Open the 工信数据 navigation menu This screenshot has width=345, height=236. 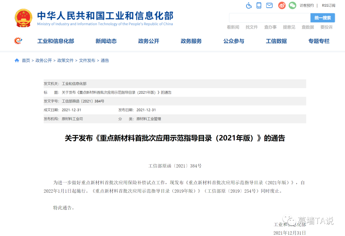point(276,41)
